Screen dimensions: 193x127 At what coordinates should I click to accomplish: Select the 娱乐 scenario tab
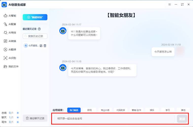point(152,110)
